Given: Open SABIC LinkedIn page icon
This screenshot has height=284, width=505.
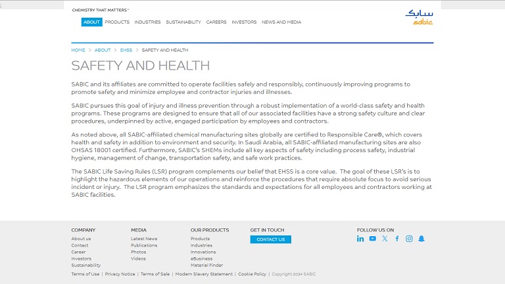Looking at the screenshot, I should pos(360,239).
